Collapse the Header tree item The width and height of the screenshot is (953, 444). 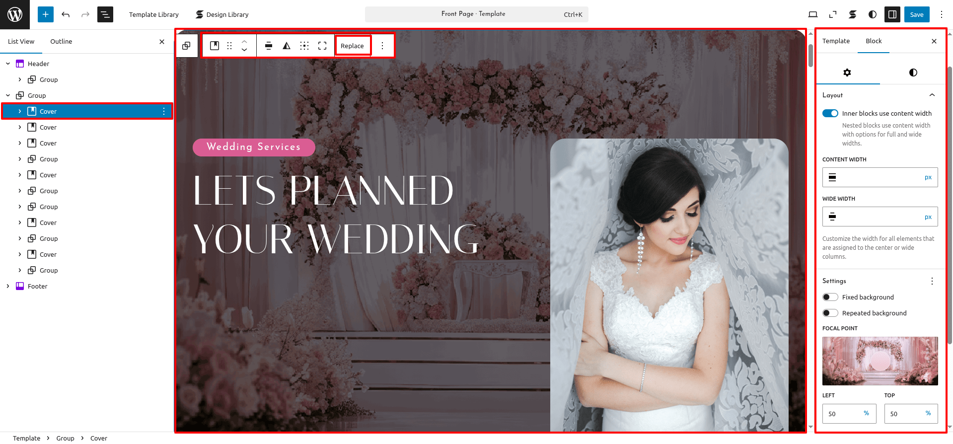point(8,64)
